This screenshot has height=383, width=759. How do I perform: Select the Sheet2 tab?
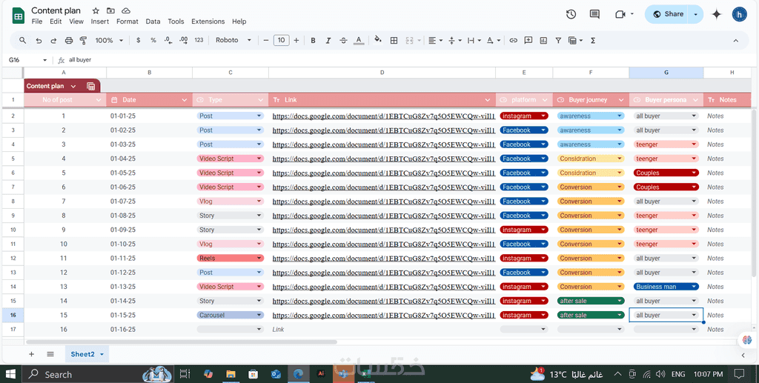[87, 354]
